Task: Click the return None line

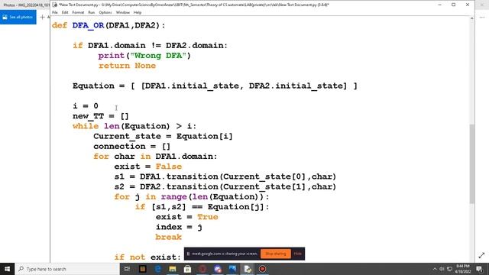Action: coord(127,66)
